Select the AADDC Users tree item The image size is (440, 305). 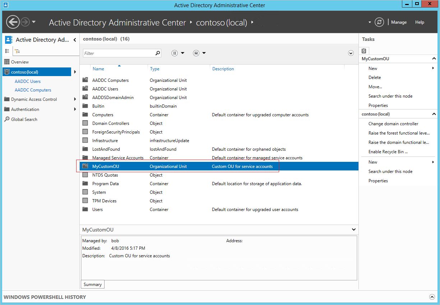28,81
